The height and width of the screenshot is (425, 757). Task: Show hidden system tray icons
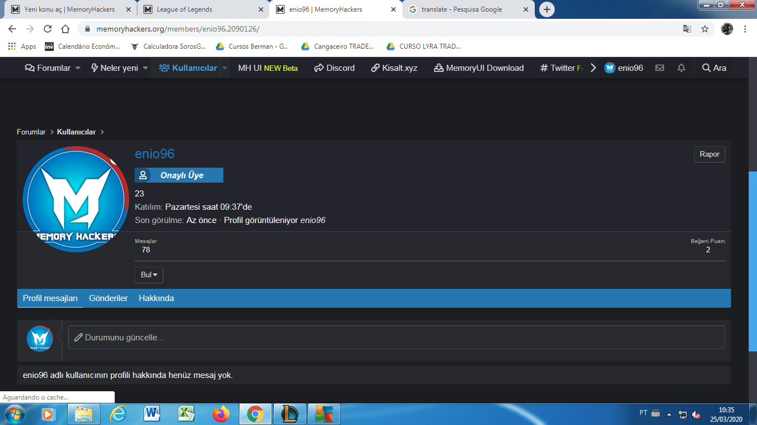pyautogui.click(x=669, y=414)
